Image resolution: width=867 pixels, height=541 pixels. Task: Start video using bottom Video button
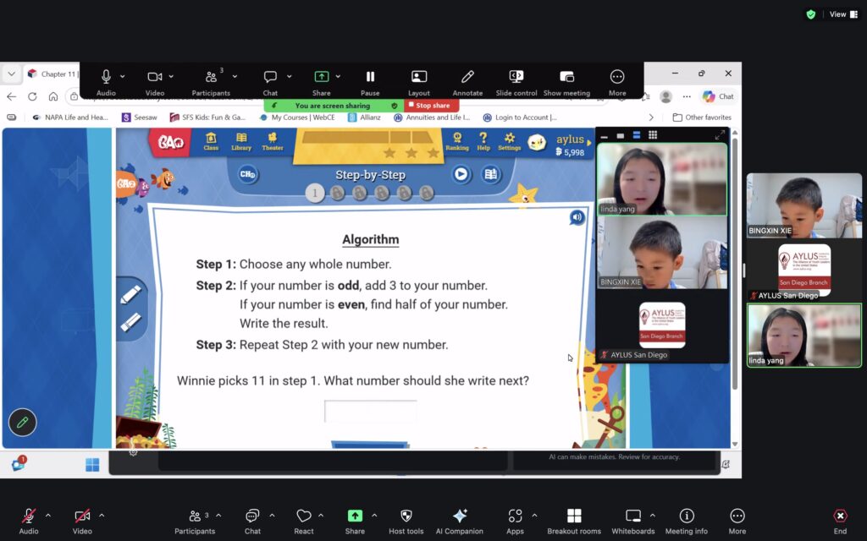[x=82, y=516]
